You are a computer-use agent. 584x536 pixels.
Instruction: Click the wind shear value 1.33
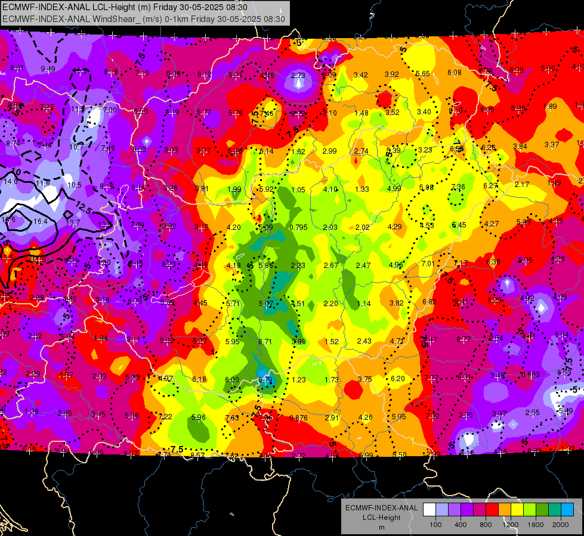tap(362, 189)
